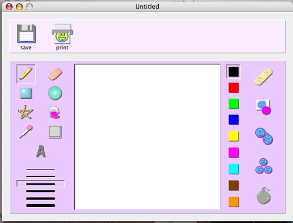This screenshot has height=223, width=293.
Task: Click the two overlapping faces icon
Action: tap(264, 136)
